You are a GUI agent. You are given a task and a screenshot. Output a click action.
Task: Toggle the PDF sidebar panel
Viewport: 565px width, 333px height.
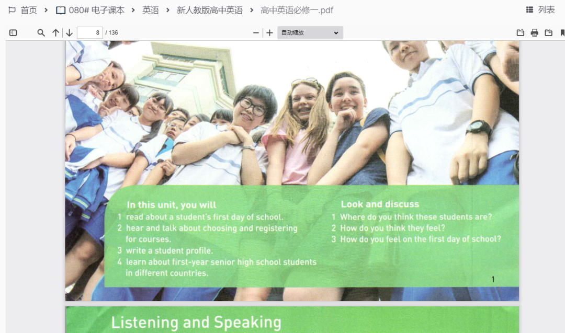13,33
